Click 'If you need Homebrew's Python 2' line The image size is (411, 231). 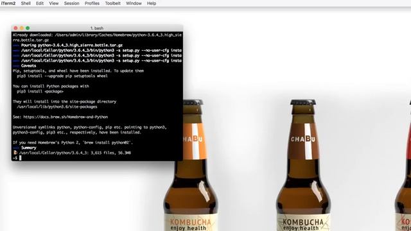(73, 142)
